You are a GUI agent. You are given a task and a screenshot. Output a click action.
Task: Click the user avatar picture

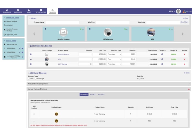(178, 11)
